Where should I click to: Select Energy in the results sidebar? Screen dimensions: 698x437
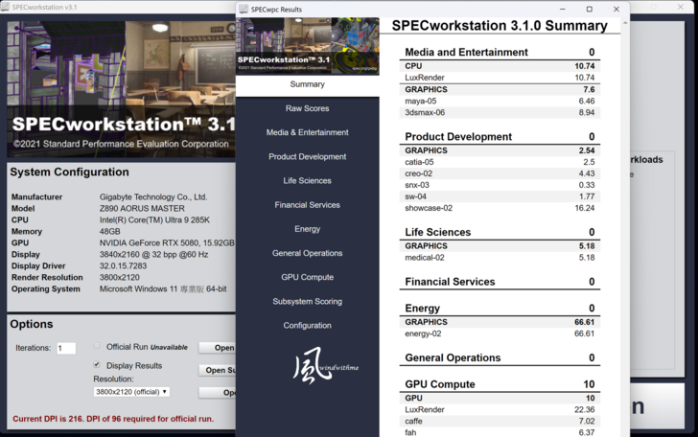click(307, 229)
